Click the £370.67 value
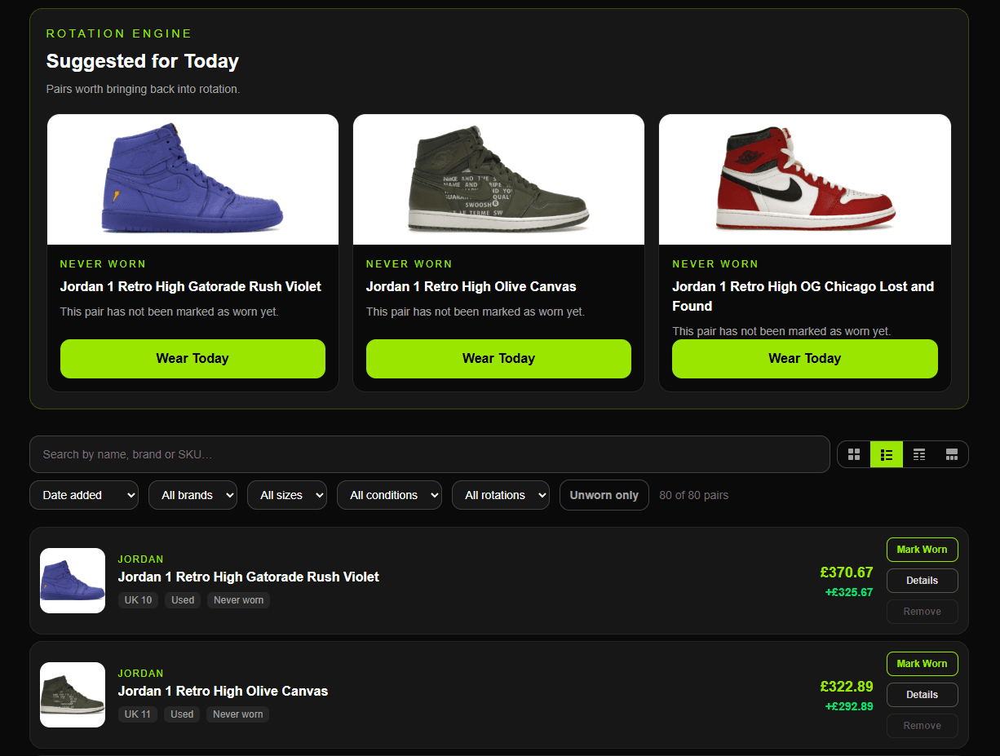Screen dimensions: 1000x756 [x=847, y=573]
